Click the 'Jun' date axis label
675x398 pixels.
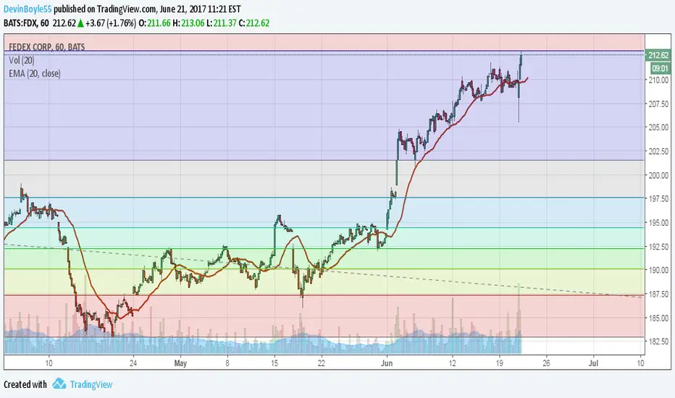tap(387, 363)
